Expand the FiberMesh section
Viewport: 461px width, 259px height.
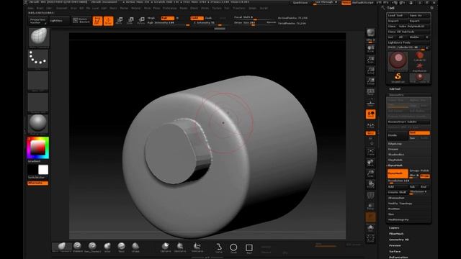[x=396, y=234]
